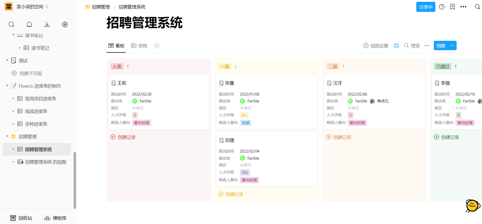Image resolution: width=482 pixels, height=224 pixels.
Task: Click the 创建 button
Action: (441, 46)
